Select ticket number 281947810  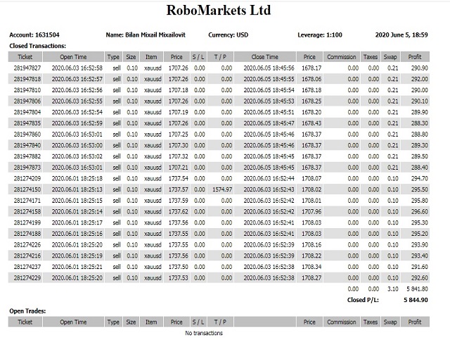point(27,90)
